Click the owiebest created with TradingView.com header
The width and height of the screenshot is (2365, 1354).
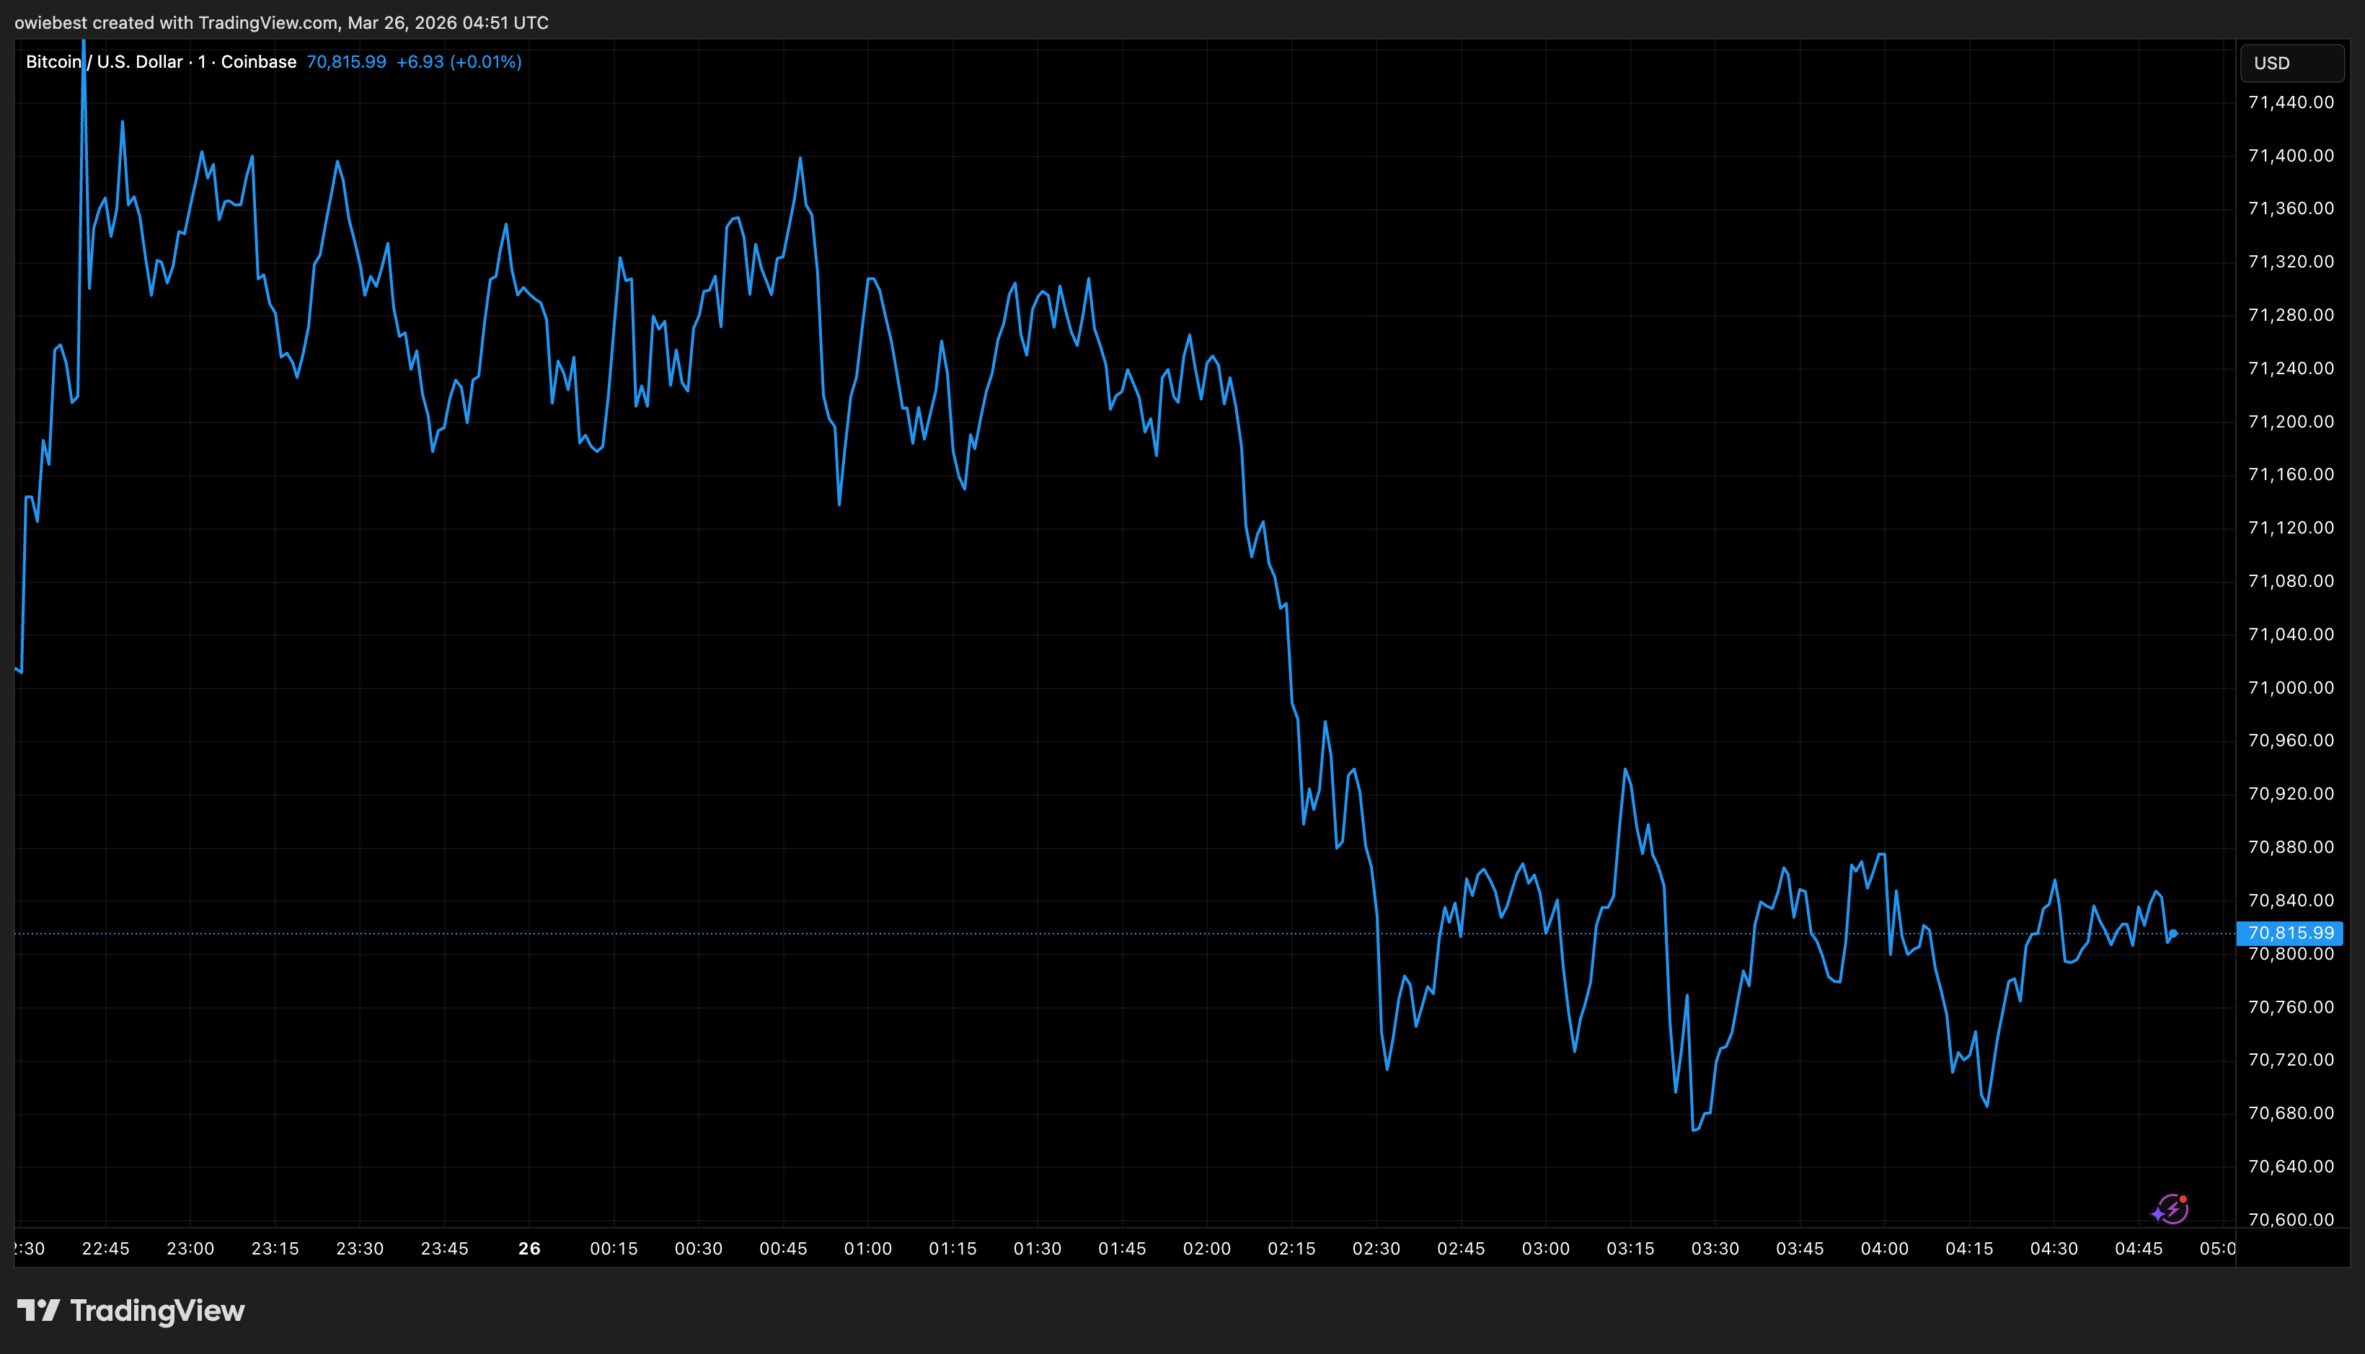point(281,22)
